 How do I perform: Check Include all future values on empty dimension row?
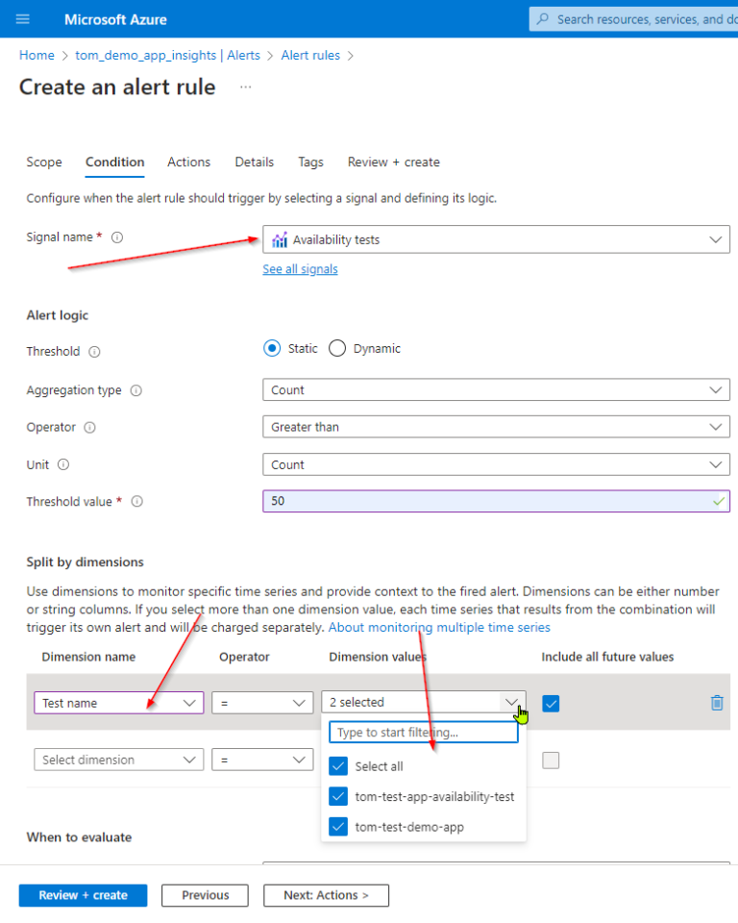tap(551, 760)
